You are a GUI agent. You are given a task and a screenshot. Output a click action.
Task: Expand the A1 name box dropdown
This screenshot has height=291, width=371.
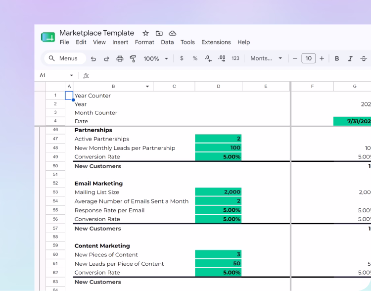(71, 76)
